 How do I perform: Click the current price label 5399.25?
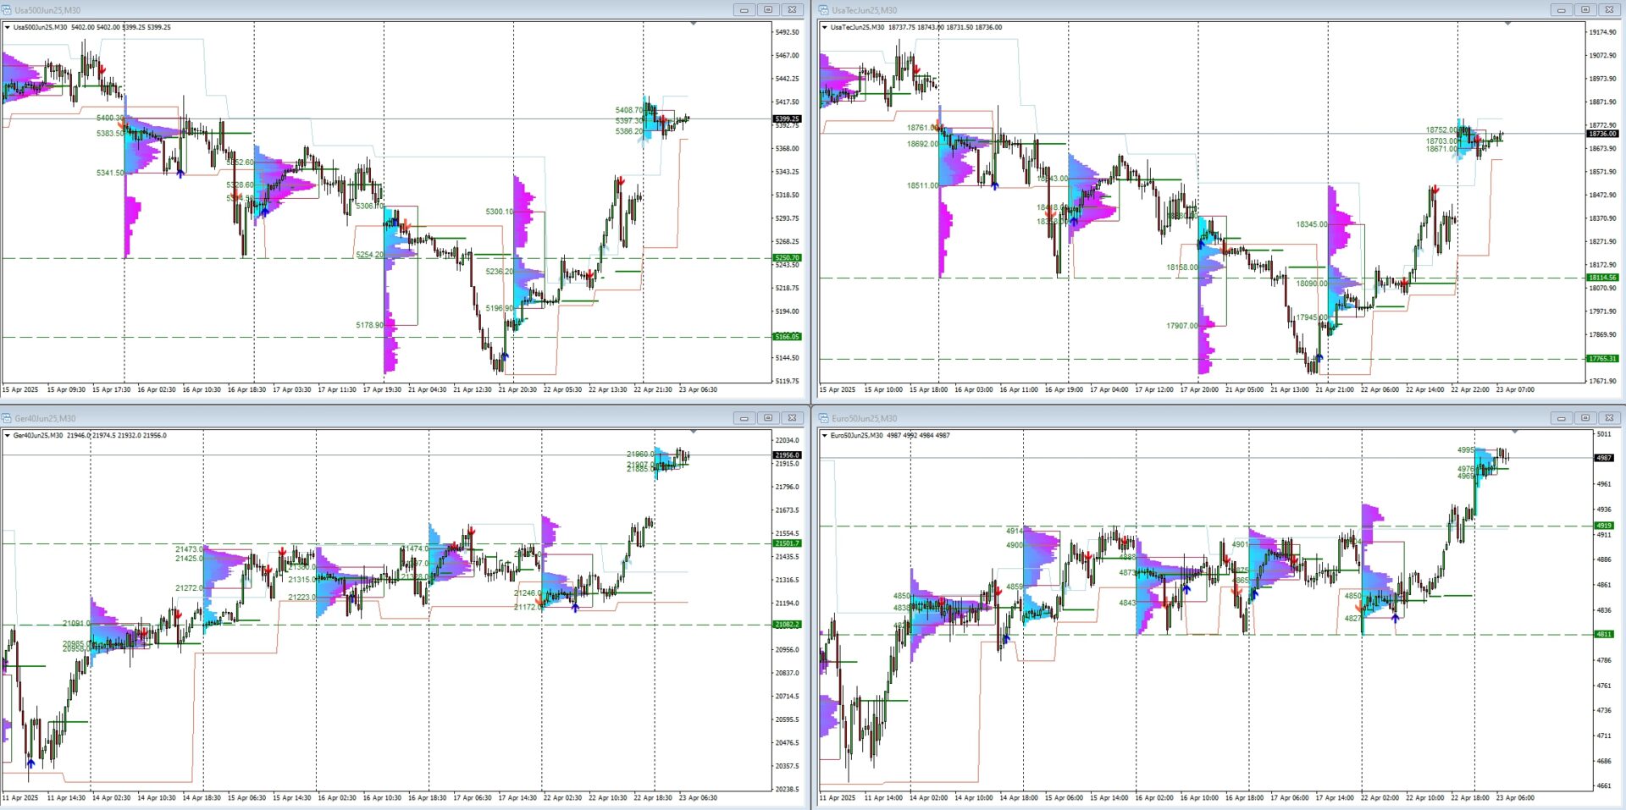click(x=787, y=119)
